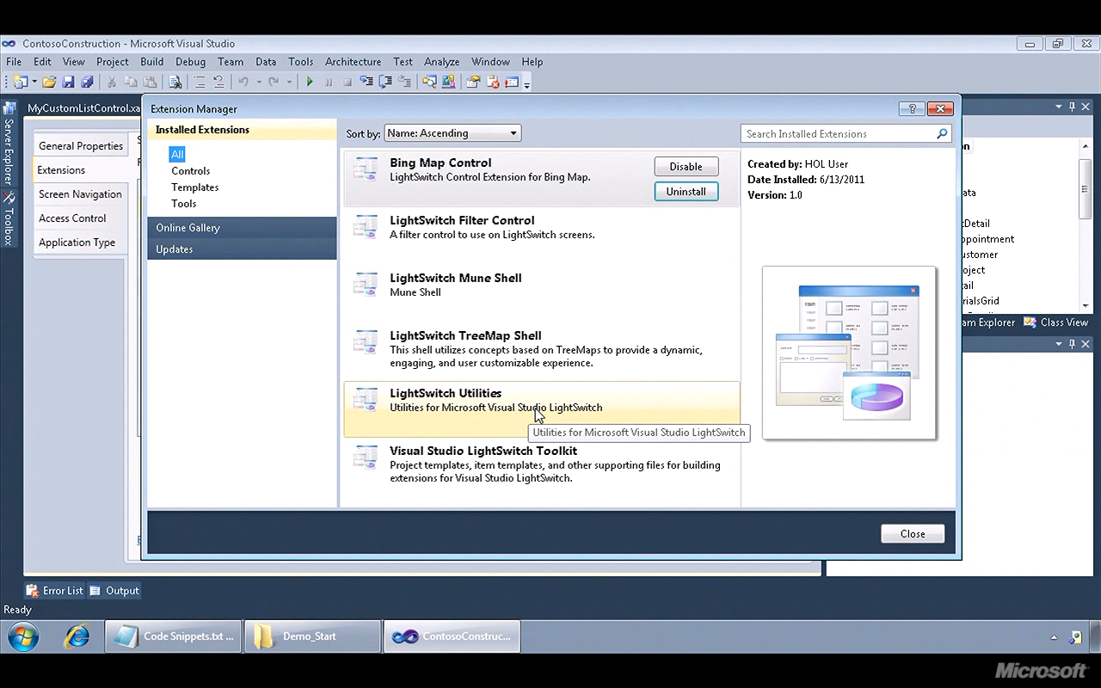The height and width of the screenshot is (688, 1101).
Task: Click the Step Out toolbar icon
Action: (404, 83)
